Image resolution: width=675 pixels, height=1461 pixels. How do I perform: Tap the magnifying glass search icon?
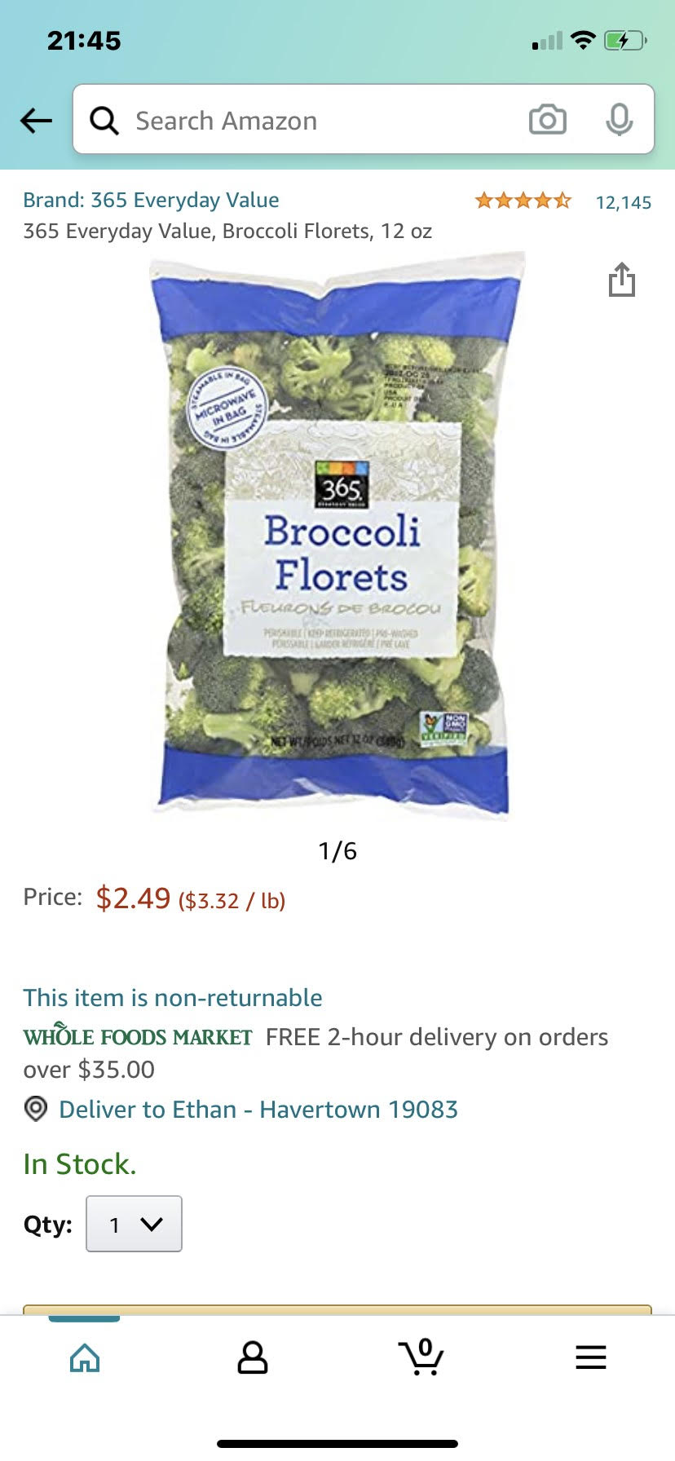104,121
